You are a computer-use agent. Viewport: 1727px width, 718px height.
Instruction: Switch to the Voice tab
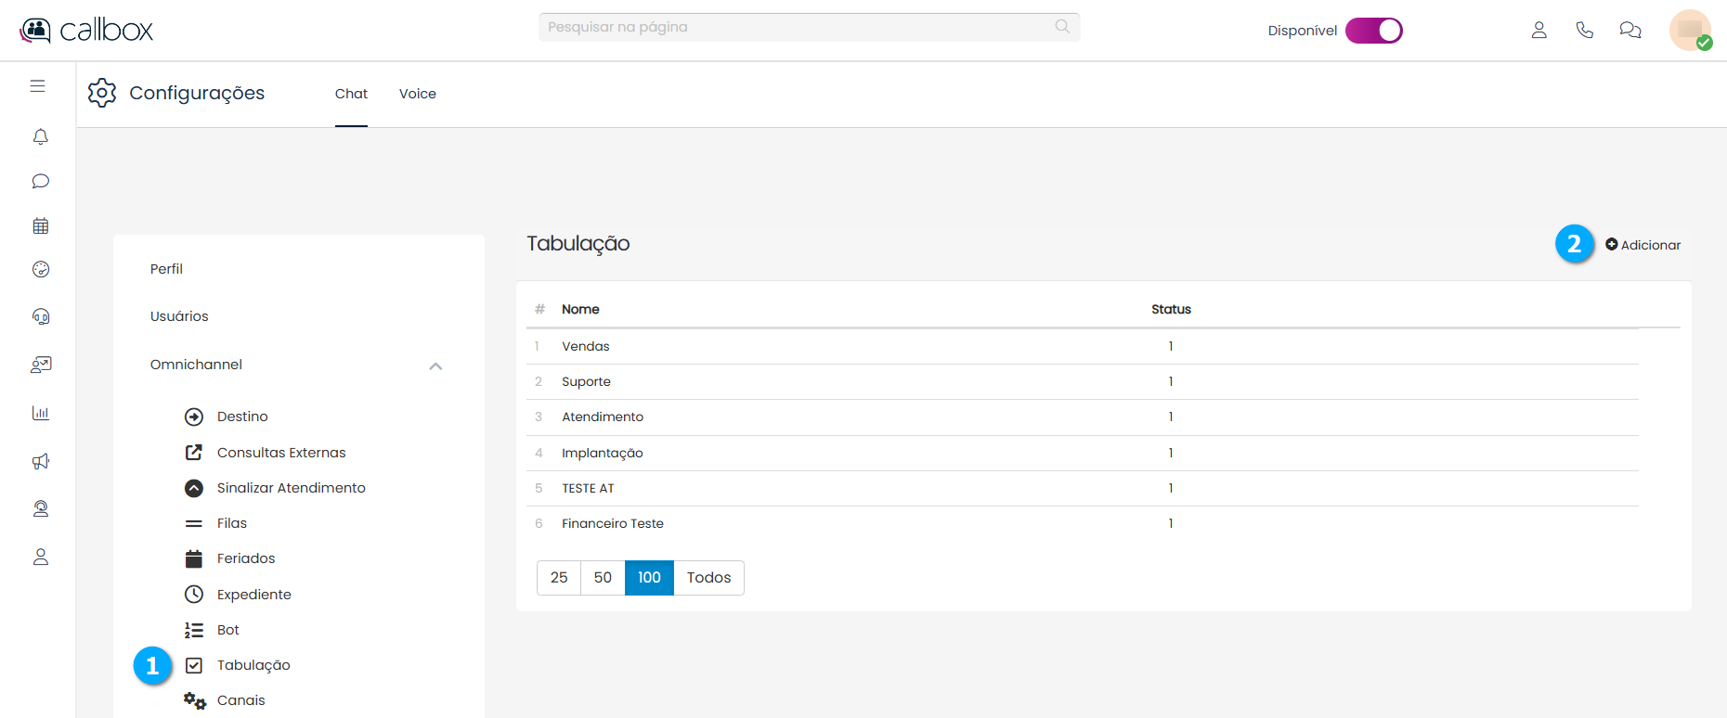tap(417, 94)
